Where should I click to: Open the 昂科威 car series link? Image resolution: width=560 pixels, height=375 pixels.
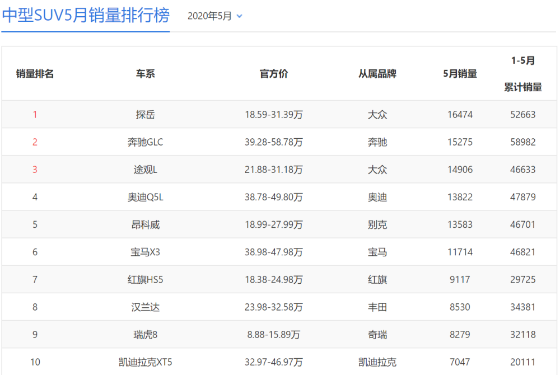coord(146,224)
